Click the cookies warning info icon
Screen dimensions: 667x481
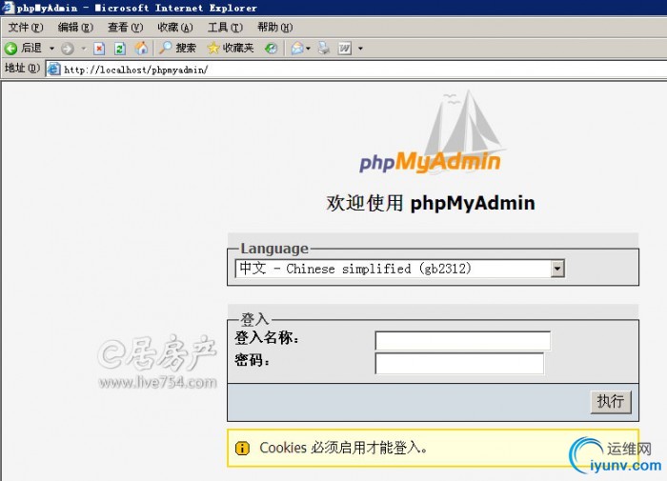[242, 448]
